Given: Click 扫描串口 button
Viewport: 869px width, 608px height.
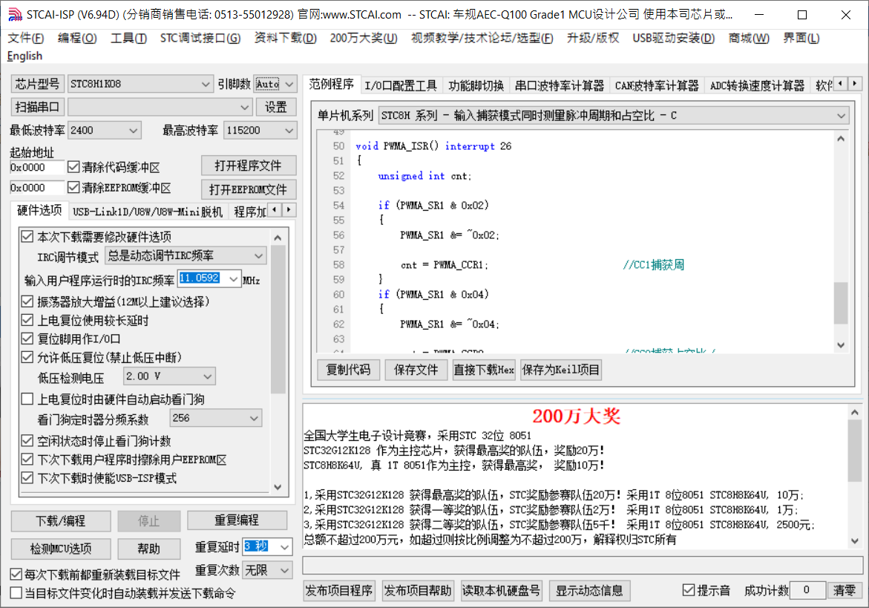Looking at the screenshot, I should [x=38, y=106].
